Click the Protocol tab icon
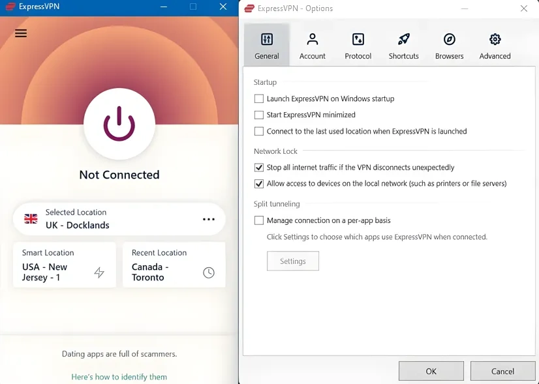539x384 pixels. 358,39
